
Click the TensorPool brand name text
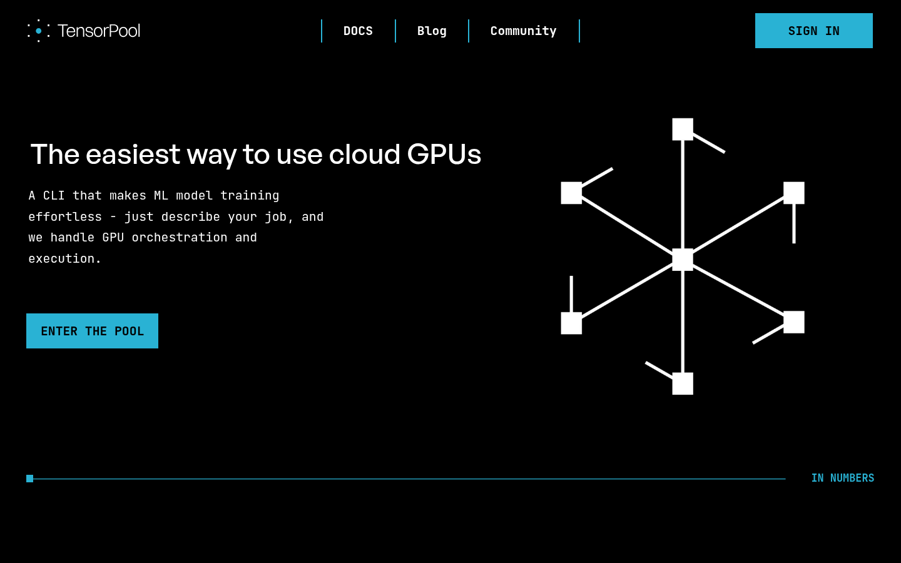click(99, 31)
